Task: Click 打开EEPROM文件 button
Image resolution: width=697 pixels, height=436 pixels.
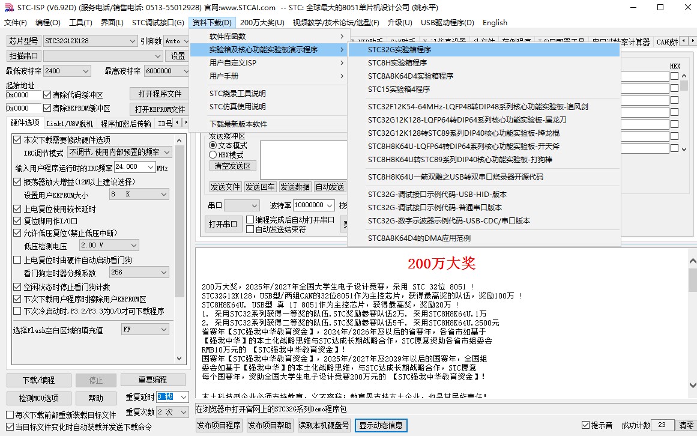Action: (x=160, y=109)
